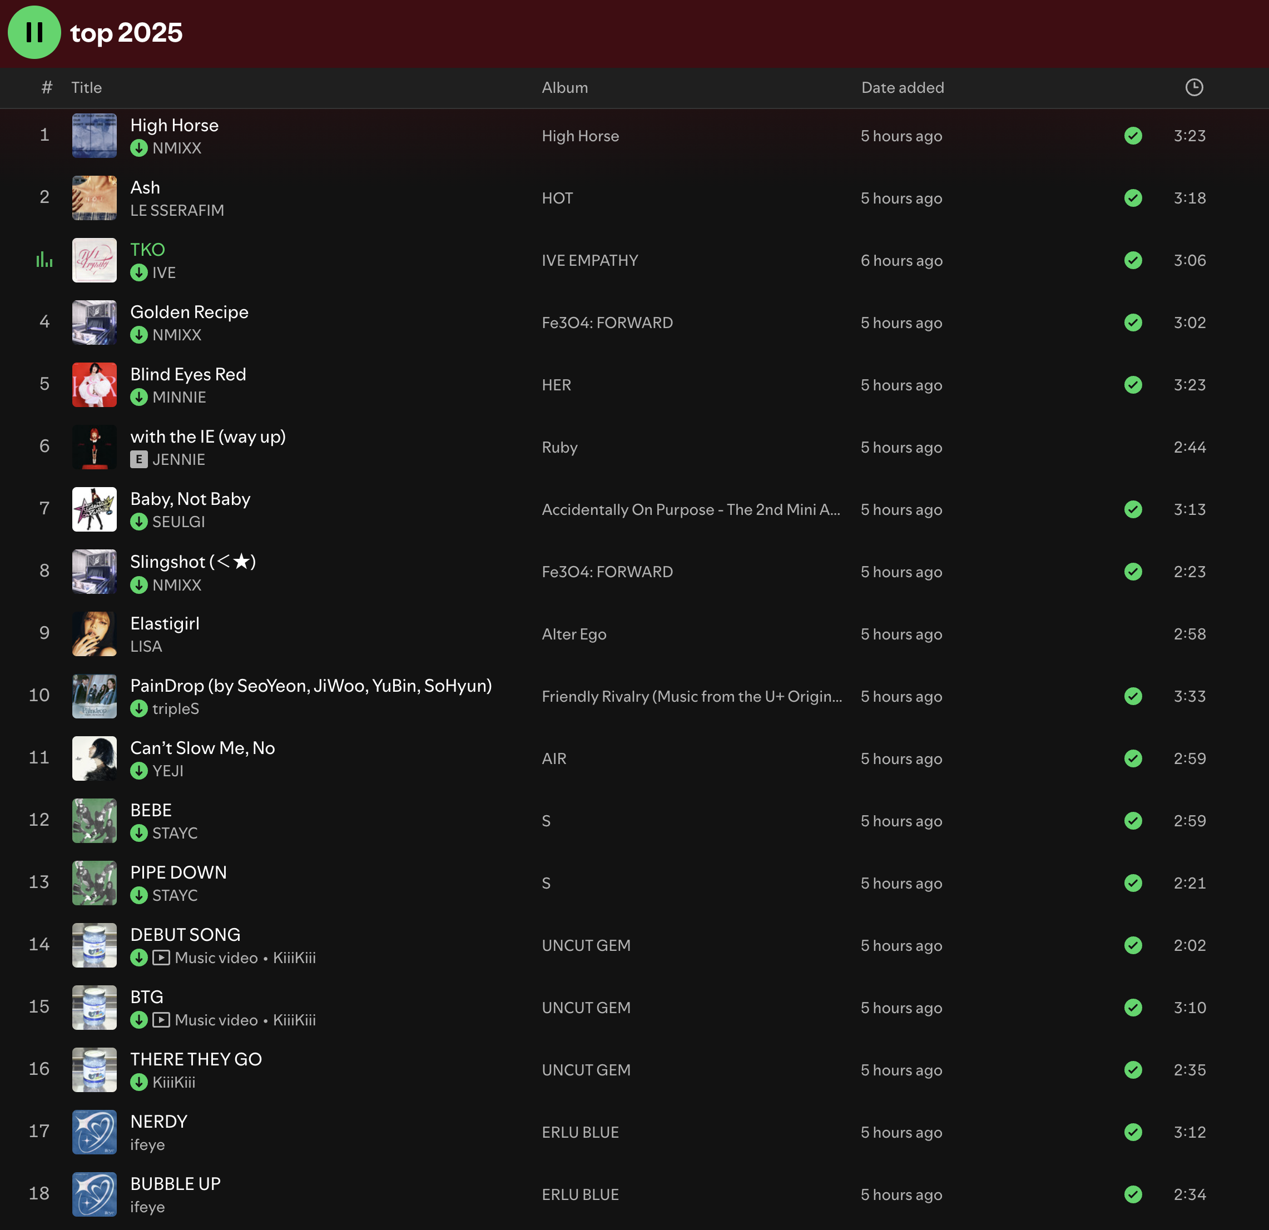Open artist NMIXX under High Horse
Screen dimensions: 1269x1230
tap(177, 148)
